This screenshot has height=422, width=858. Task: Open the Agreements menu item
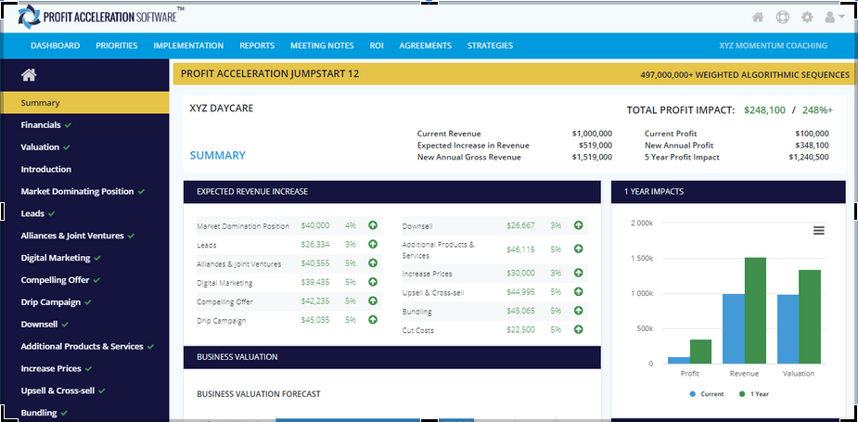[x=425, y=46]
